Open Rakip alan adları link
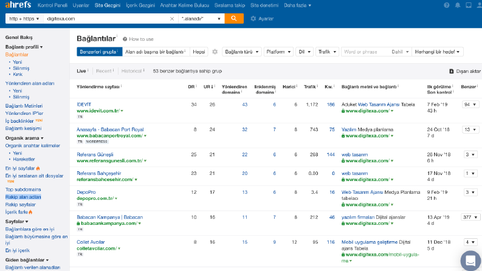 point(23,197)
